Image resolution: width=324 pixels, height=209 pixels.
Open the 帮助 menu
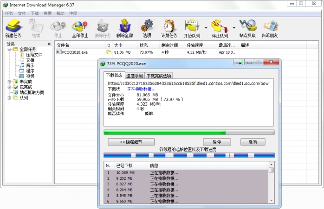tap(60, 13)
